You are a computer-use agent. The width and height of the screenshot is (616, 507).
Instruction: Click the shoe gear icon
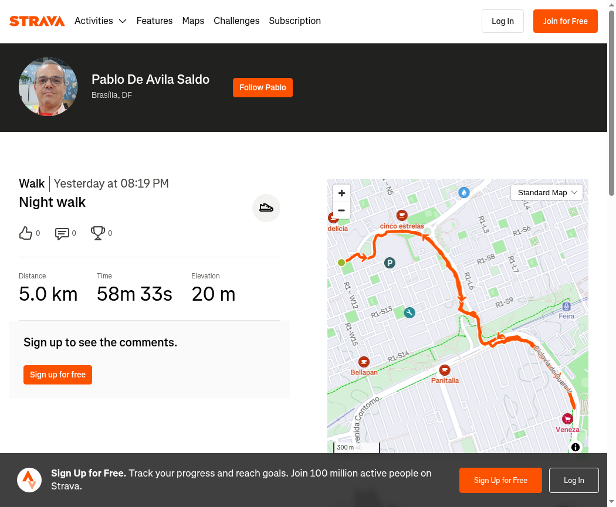coord(266,207)
